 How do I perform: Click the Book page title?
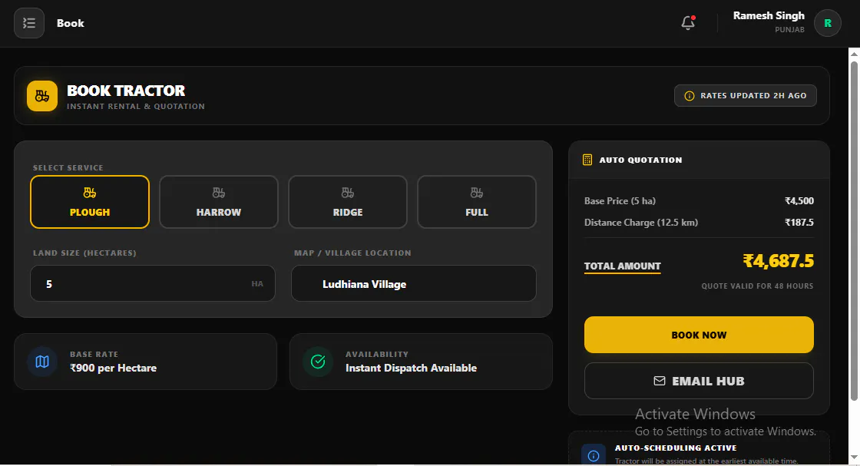point(71,23)
